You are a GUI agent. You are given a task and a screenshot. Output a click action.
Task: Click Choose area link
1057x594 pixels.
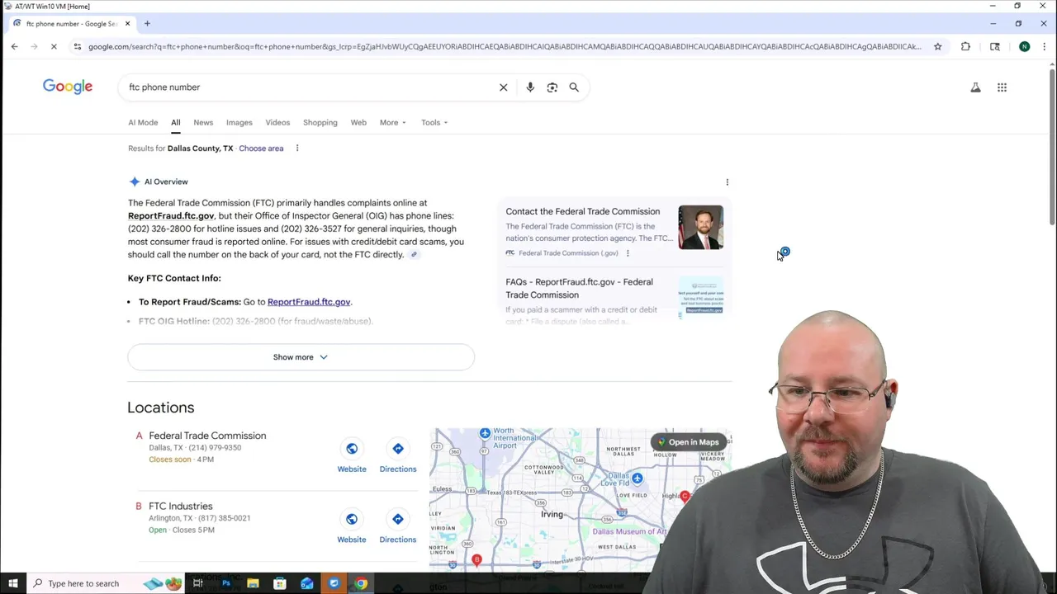[x=261, y=148]
